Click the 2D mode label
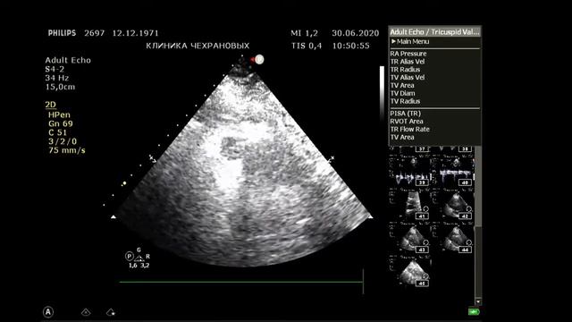Screen dimensions: 572x322 [x=51, y=105]
